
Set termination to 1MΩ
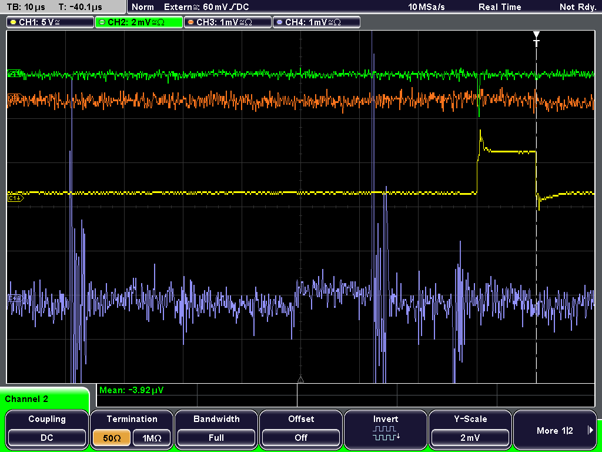pos(152,438)
